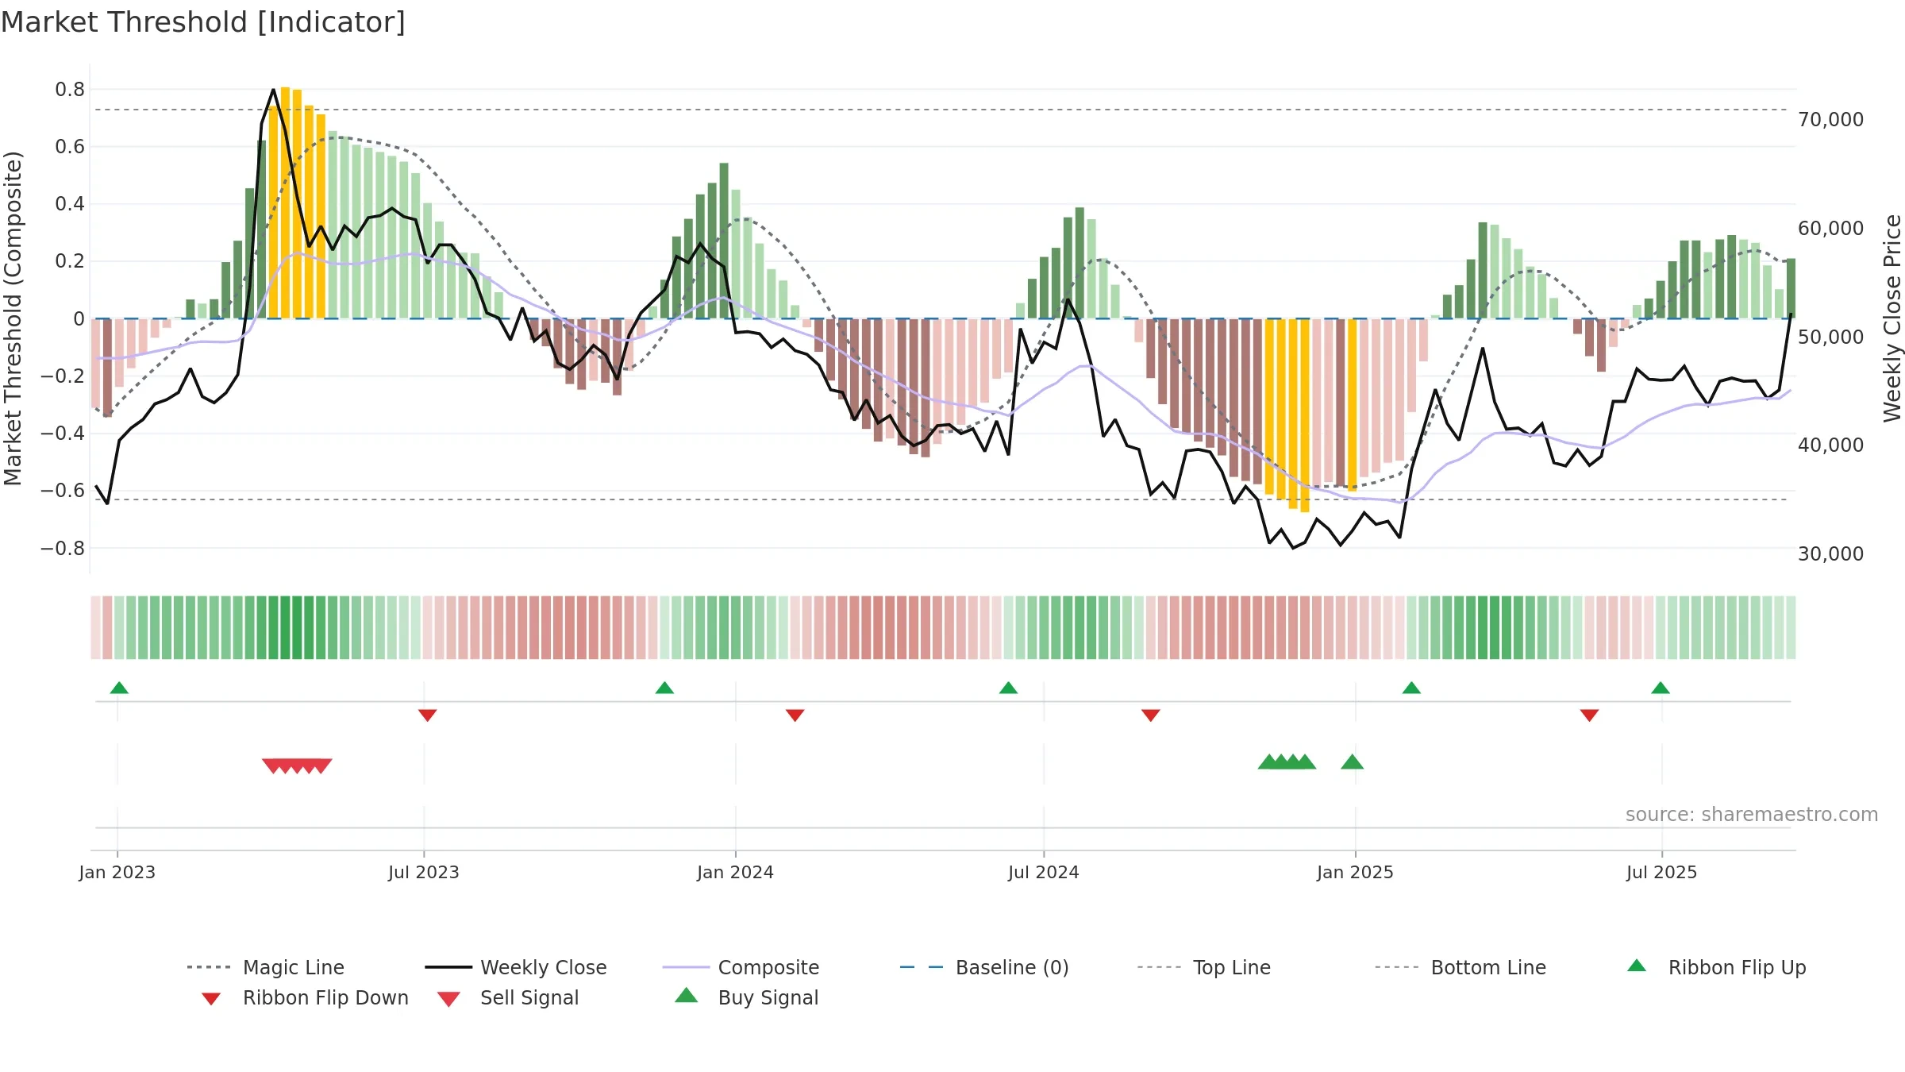Click the Jan 2025 x-axis label
Viewport: 1905px width, 1072px height.
tap(1356, 872)
